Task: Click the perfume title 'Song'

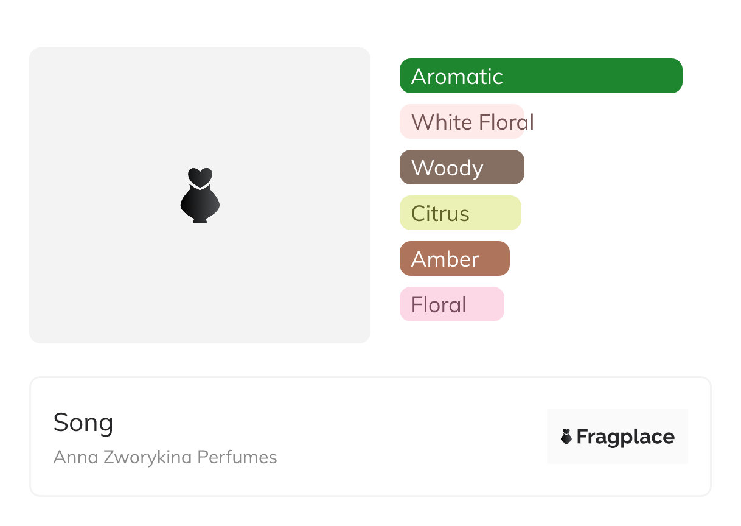Action: click(x=83, y=423)
